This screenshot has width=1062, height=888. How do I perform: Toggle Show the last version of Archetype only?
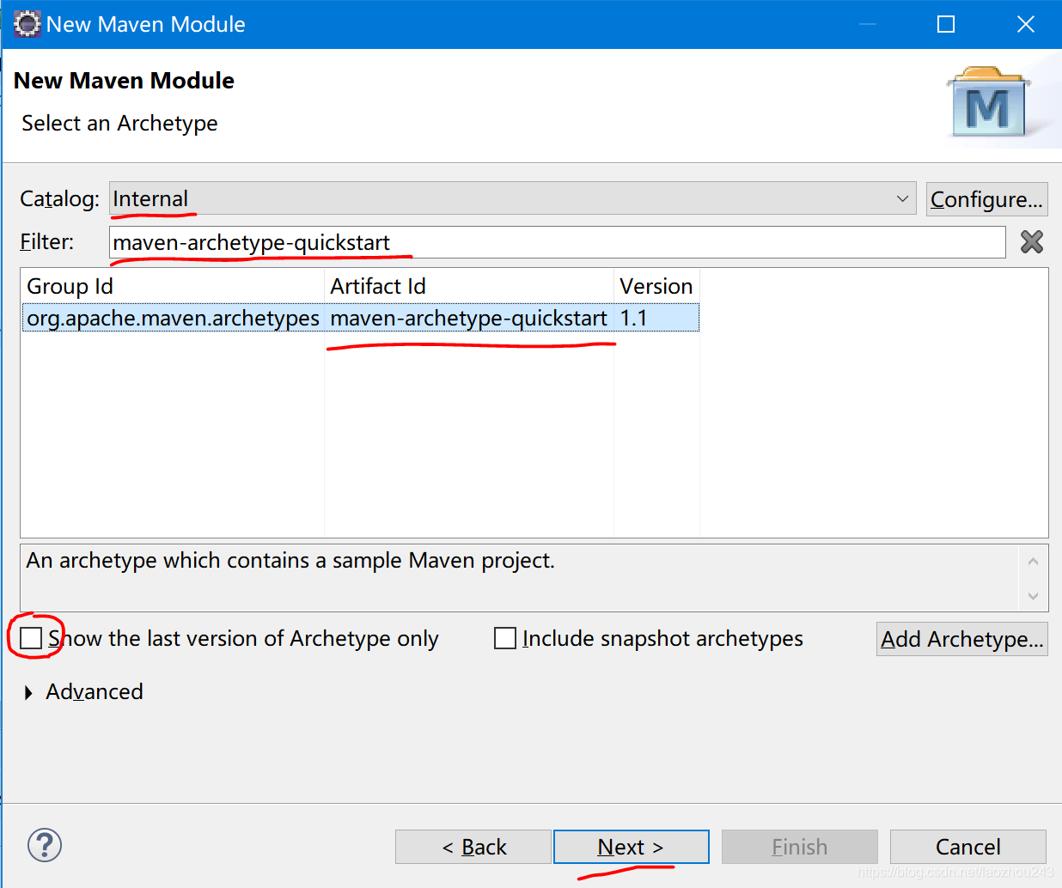(x=31, y=638)
